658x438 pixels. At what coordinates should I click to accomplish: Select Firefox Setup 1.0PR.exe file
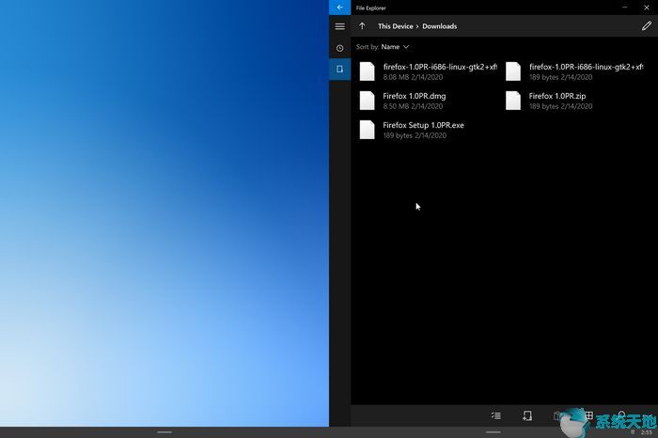pyautogui.click(x=427, y=130)
